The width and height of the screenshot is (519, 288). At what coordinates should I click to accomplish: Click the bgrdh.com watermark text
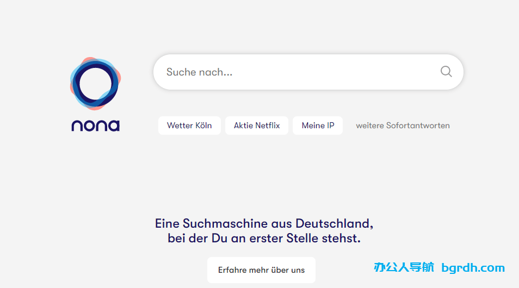[473, 268]
